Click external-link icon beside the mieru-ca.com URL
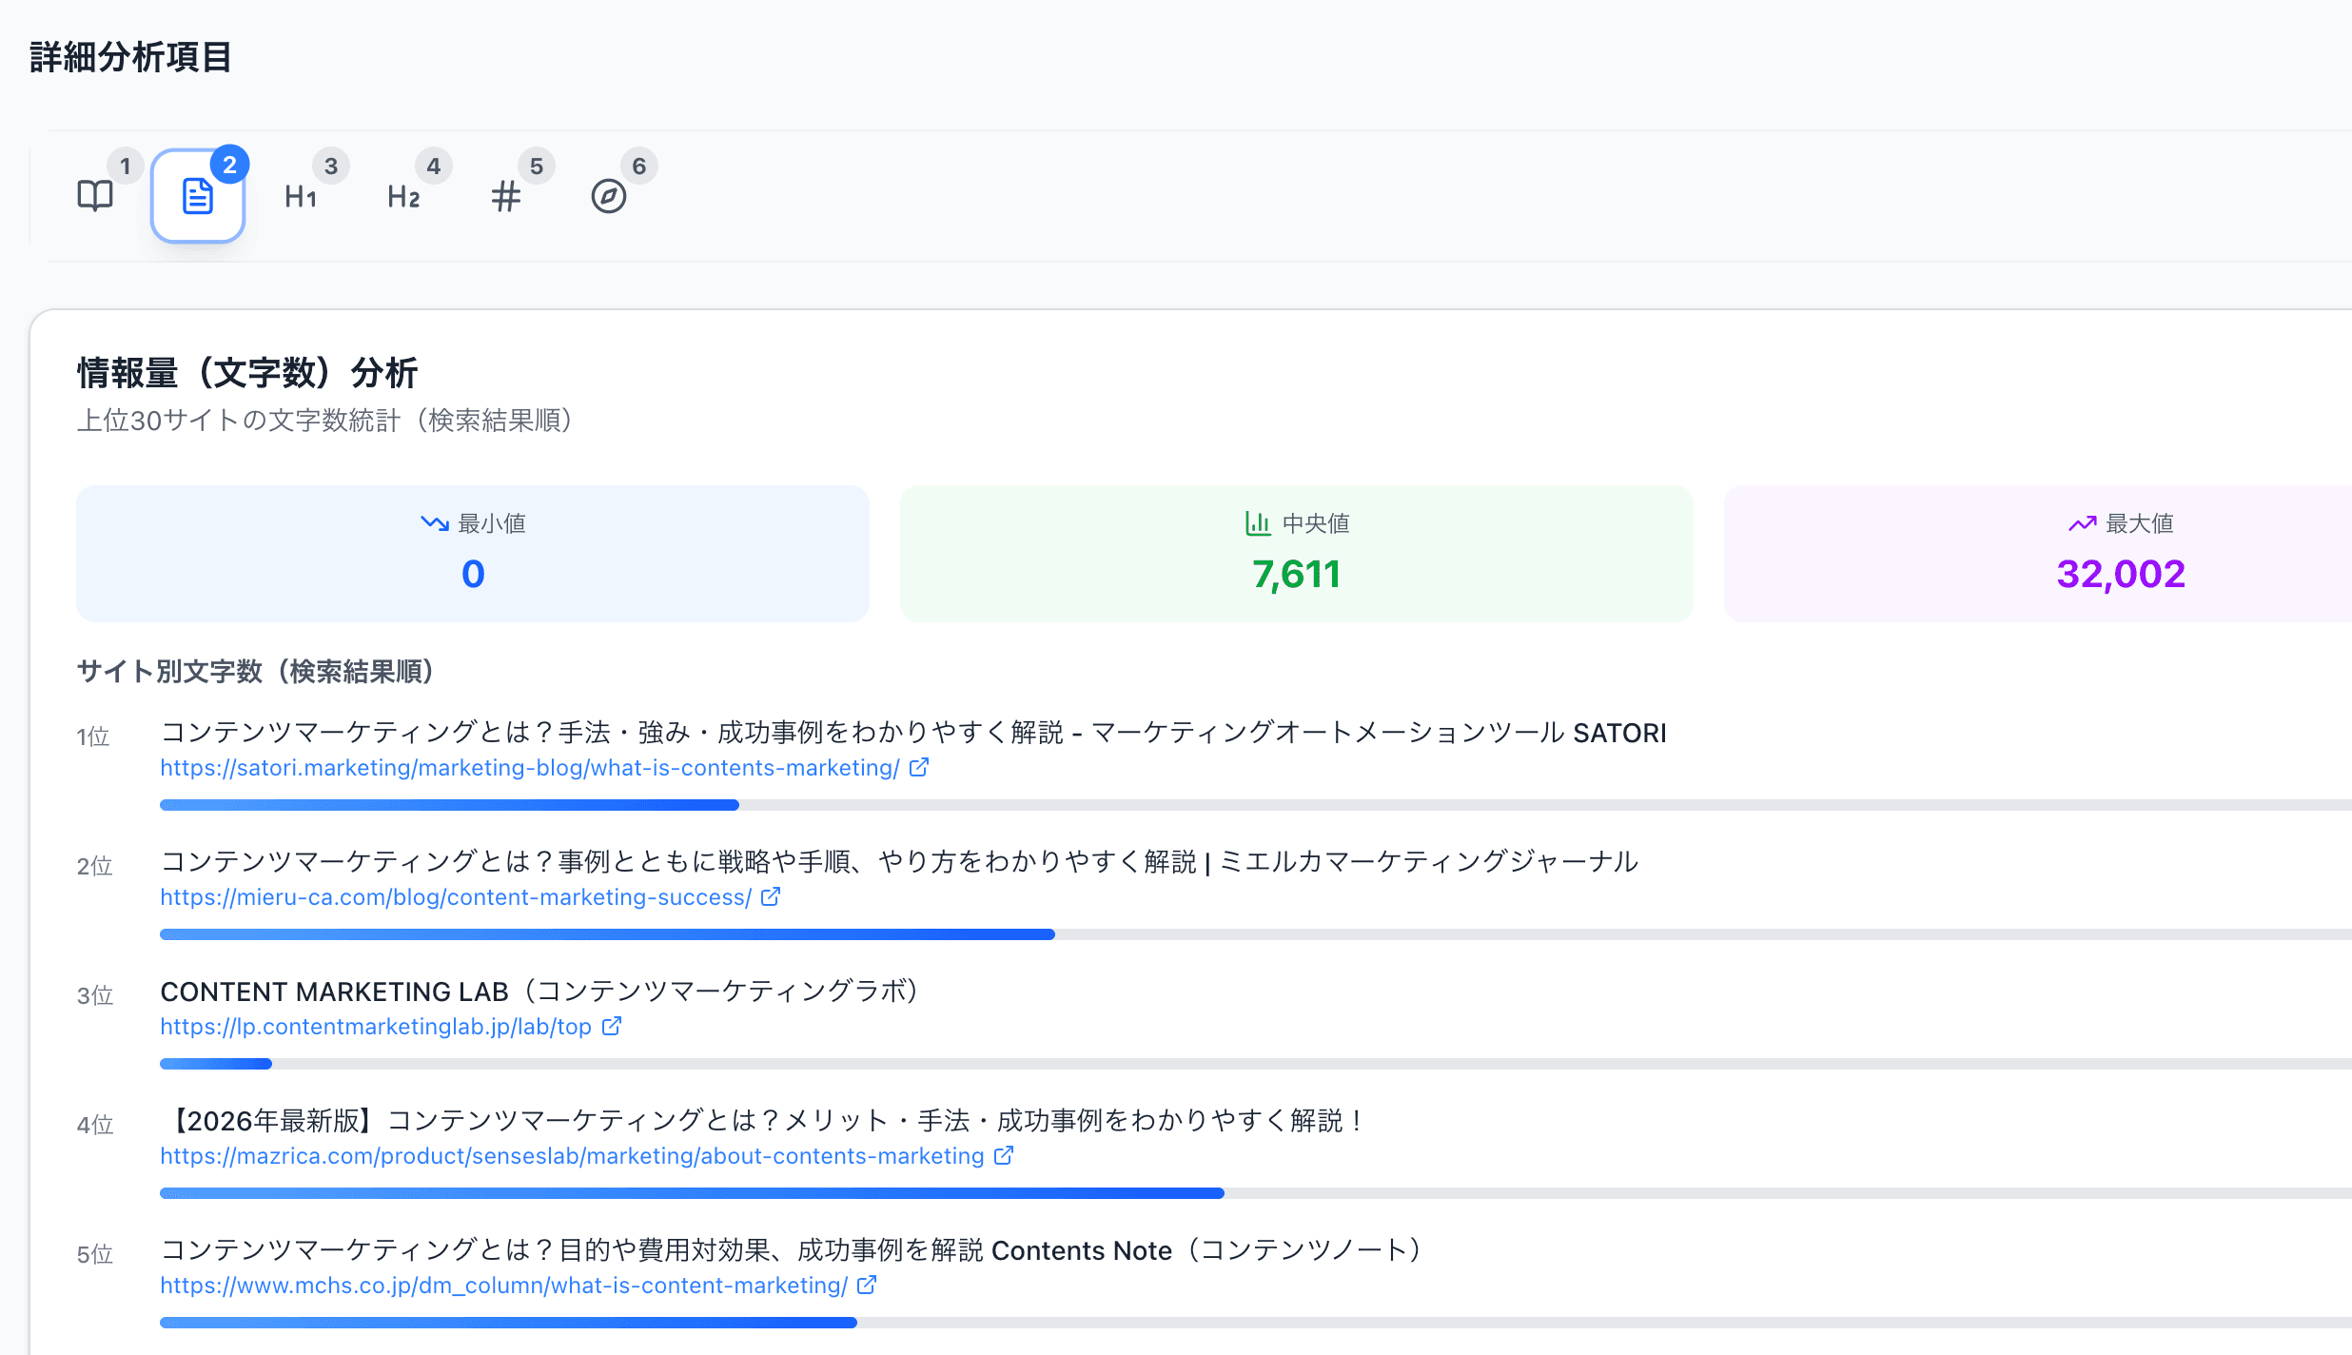 click(x=770, y=896)
